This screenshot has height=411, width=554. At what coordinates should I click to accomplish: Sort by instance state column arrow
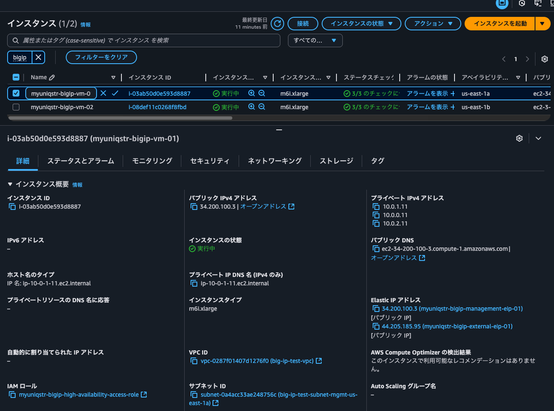point(265,78)
